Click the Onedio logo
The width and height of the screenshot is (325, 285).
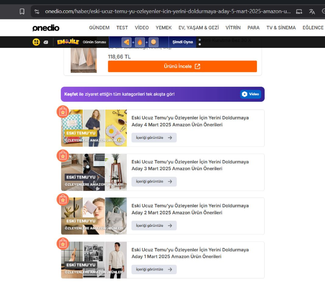46,28
